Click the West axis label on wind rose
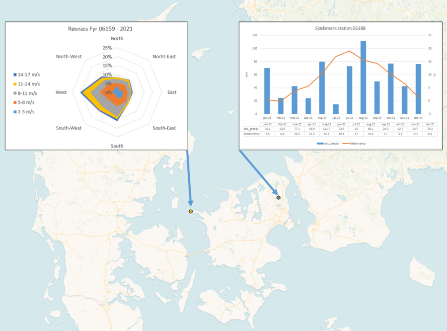Viewport: 447px width, 331px height. [61, 92]
